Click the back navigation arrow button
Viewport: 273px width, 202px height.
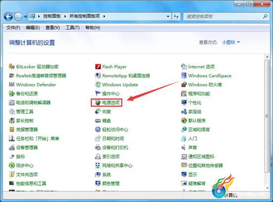point(8,17)
